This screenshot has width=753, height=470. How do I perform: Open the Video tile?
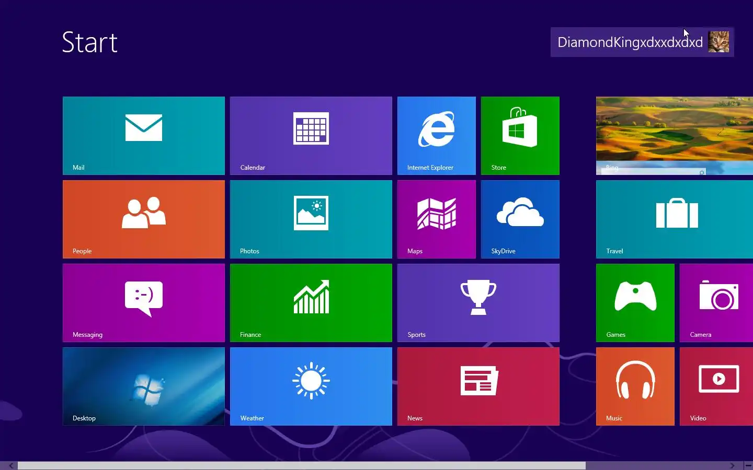click(x=716, y=386)
